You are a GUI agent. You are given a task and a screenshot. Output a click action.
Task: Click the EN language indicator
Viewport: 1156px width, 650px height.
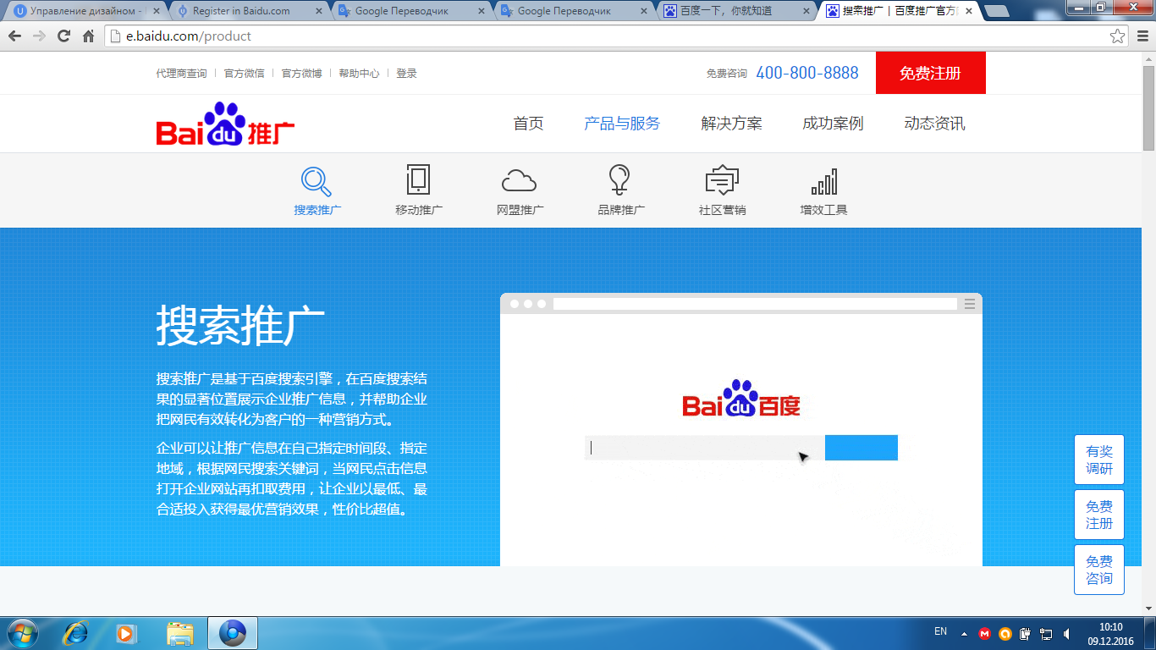940,631
